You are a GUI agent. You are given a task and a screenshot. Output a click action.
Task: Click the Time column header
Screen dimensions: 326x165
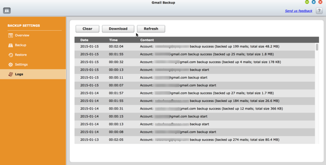[113, 40]
